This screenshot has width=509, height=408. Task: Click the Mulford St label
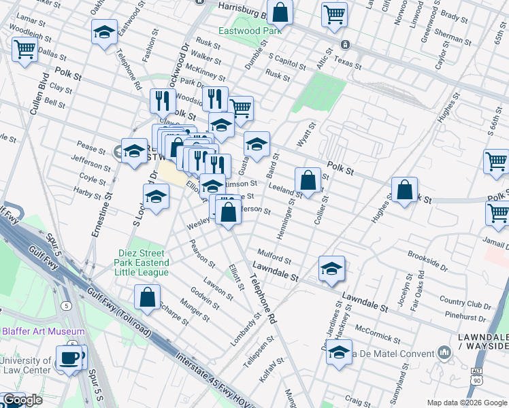274,256
